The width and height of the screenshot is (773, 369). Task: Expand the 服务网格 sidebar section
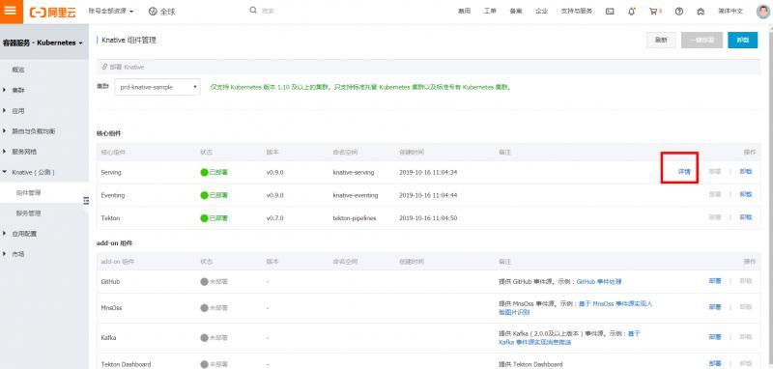click(x=23, y=152)
